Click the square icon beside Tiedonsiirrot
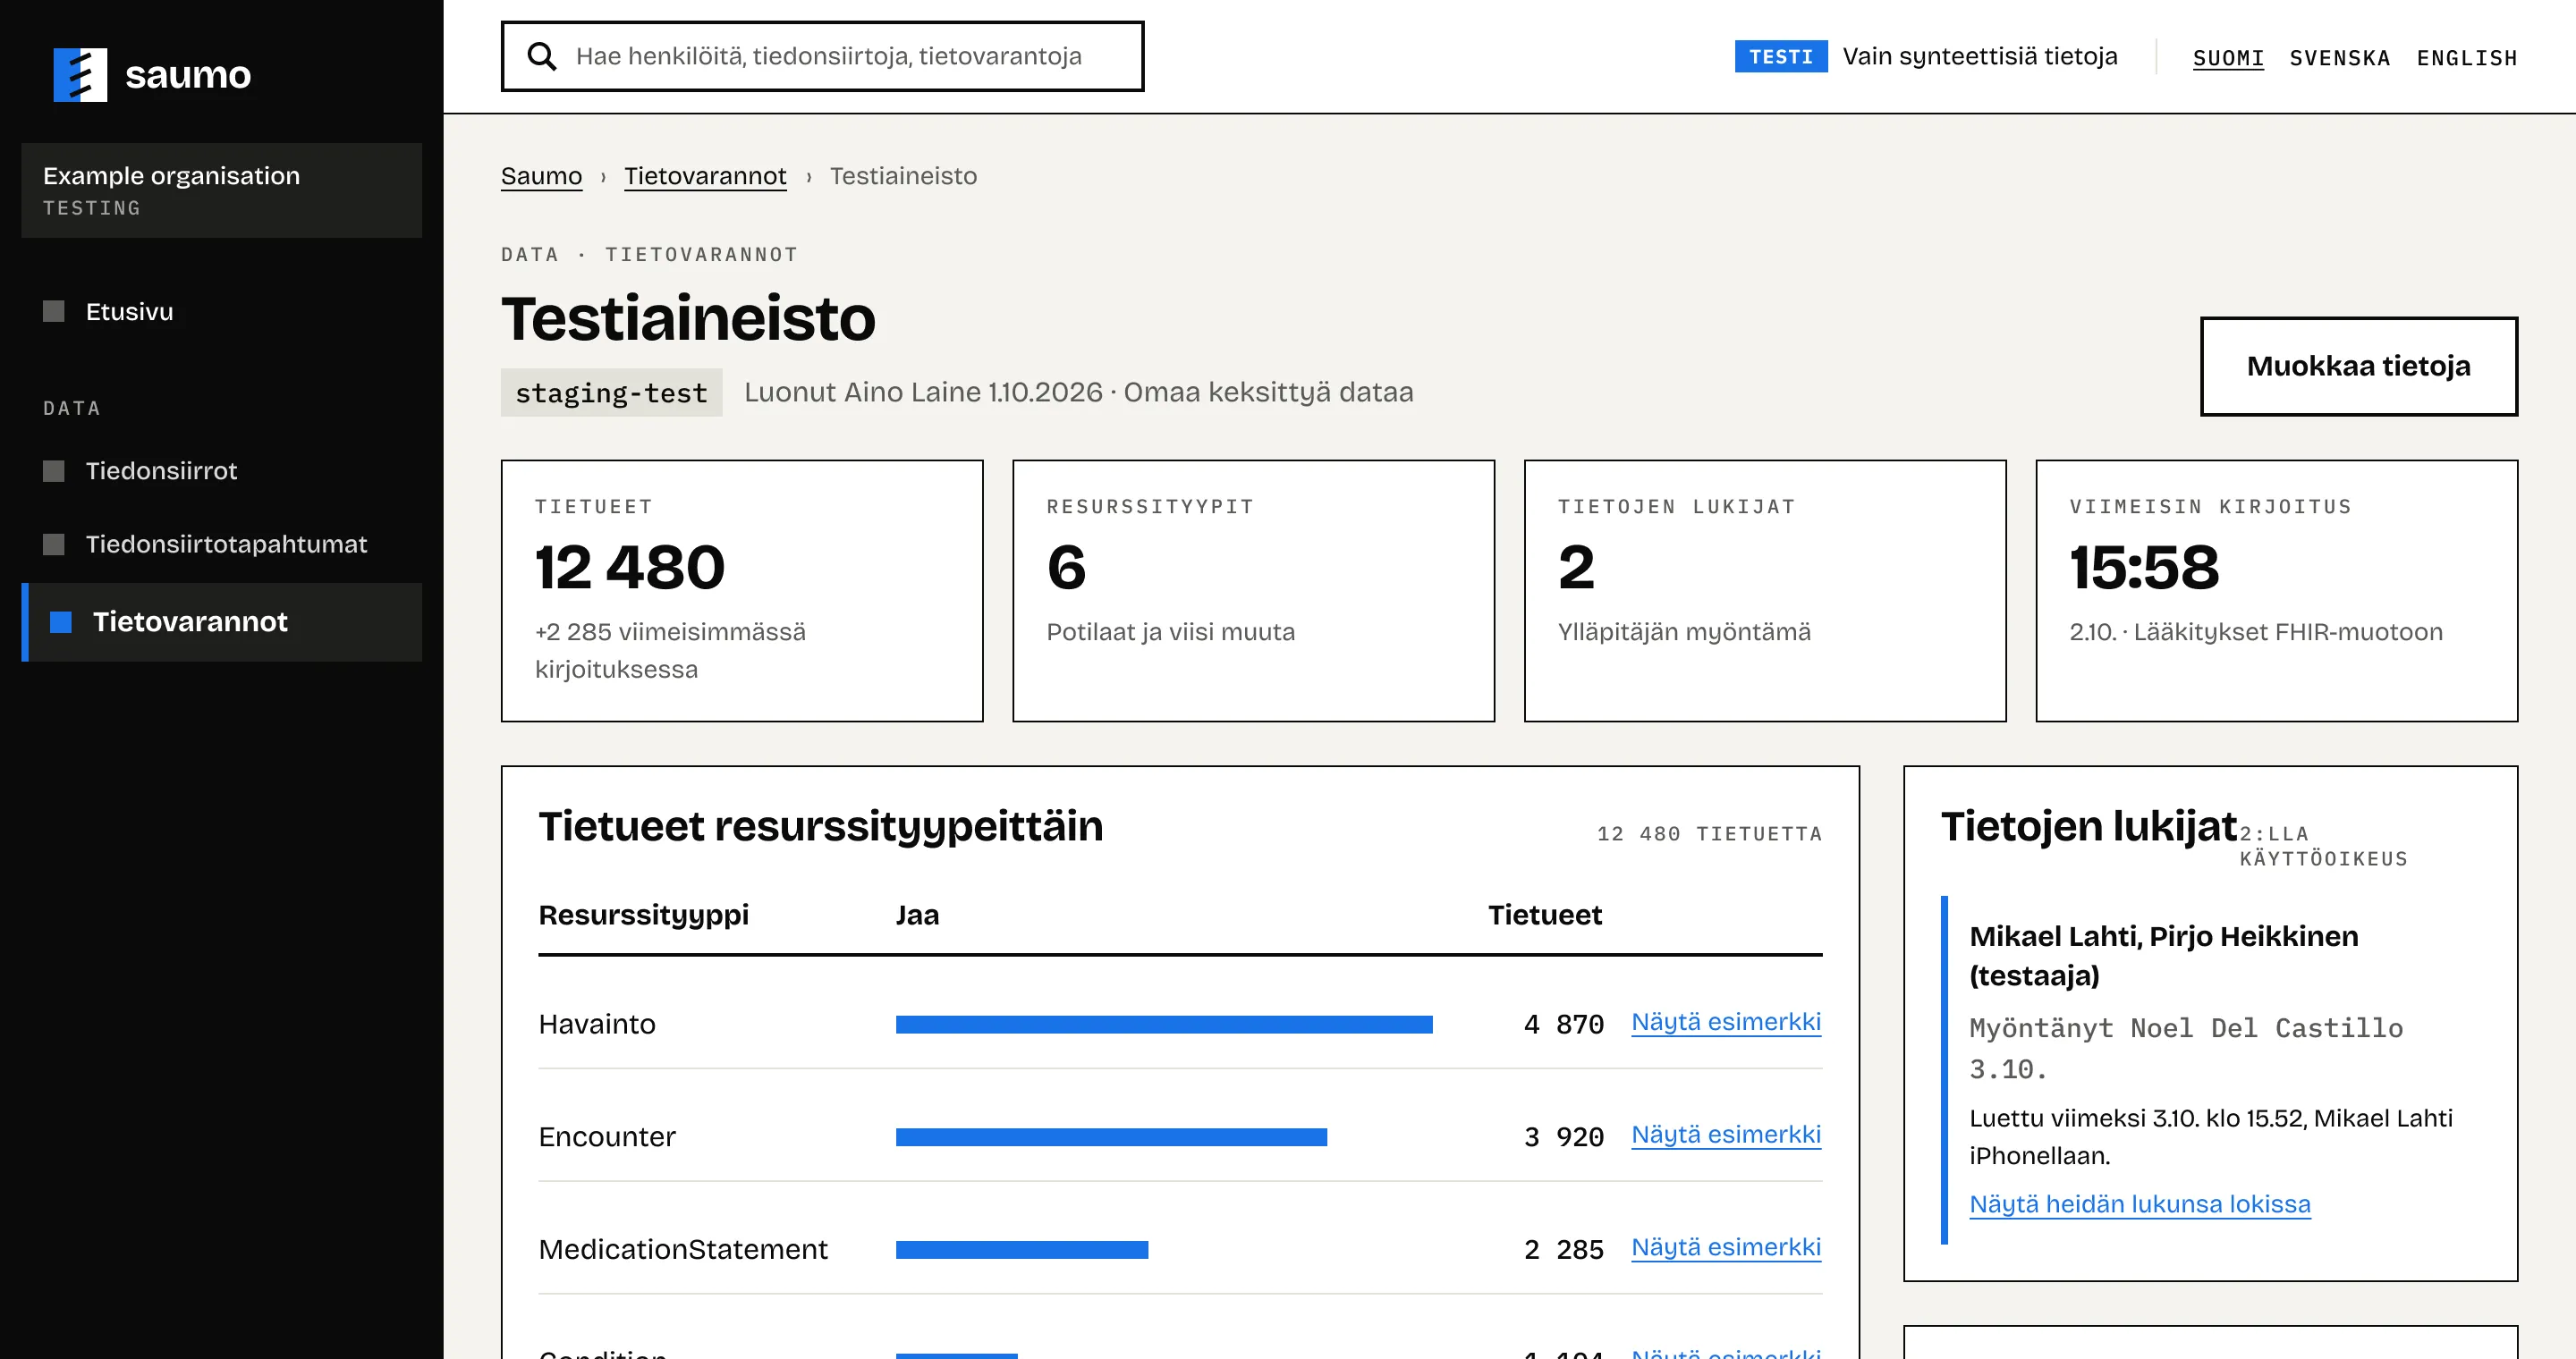 (x=54, y=470)
